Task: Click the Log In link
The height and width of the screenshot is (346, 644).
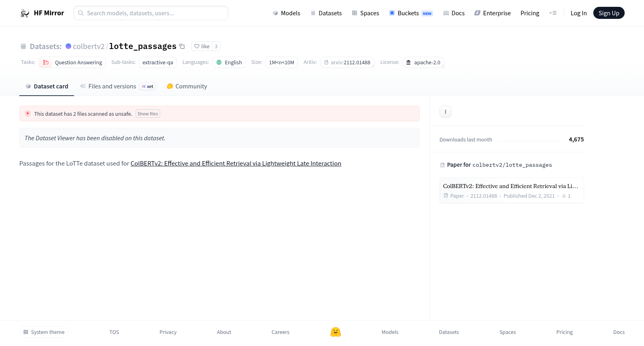Action: tap(578, 13)
